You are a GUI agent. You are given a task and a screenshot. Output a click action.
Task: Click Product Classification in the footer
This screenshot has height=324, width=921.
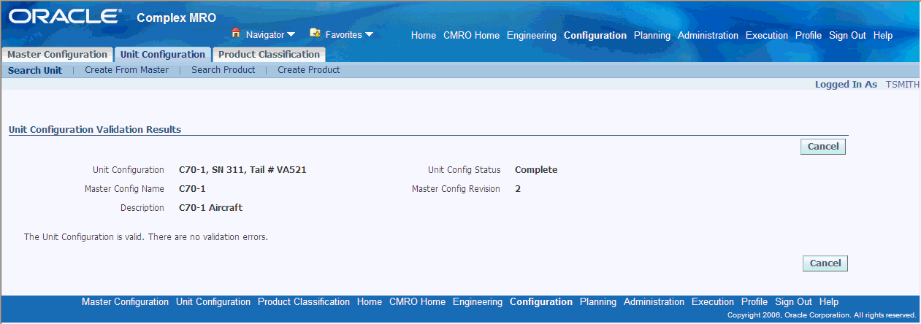[304, 302]
